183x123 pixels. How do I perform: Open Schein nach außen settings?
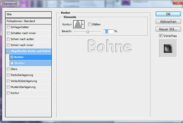pyautogui.click(x=28, y=39)
